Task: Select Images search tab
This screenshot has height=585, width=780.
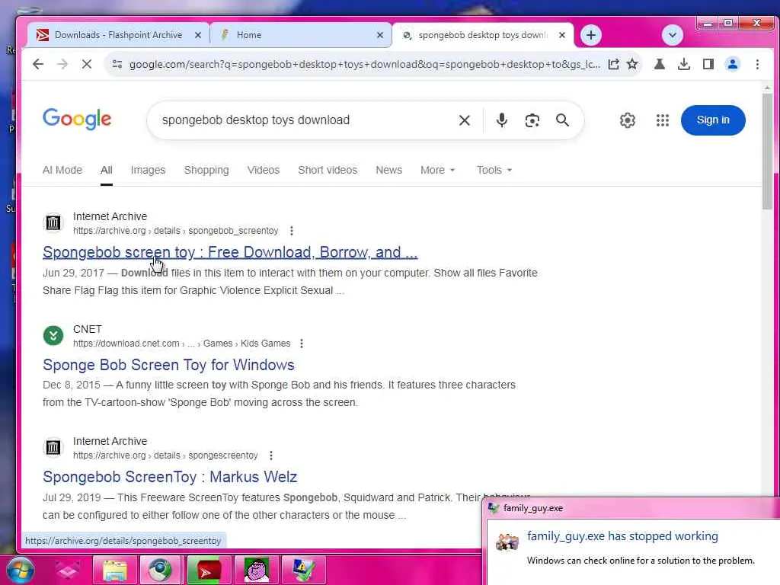Action: pyautogui.click(x=148, y=170)
